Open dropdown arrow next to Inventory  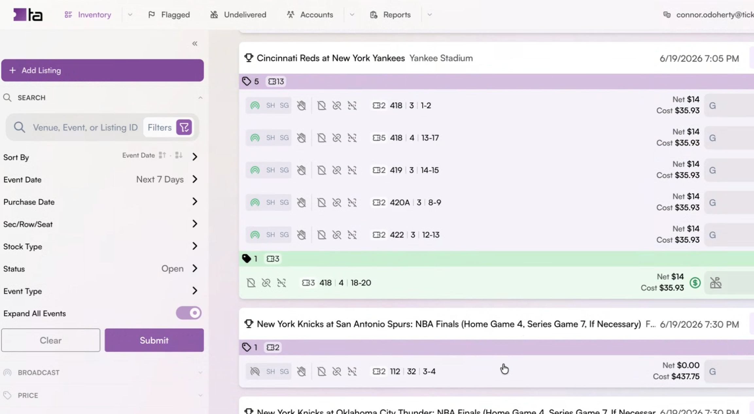pos(130,15)
